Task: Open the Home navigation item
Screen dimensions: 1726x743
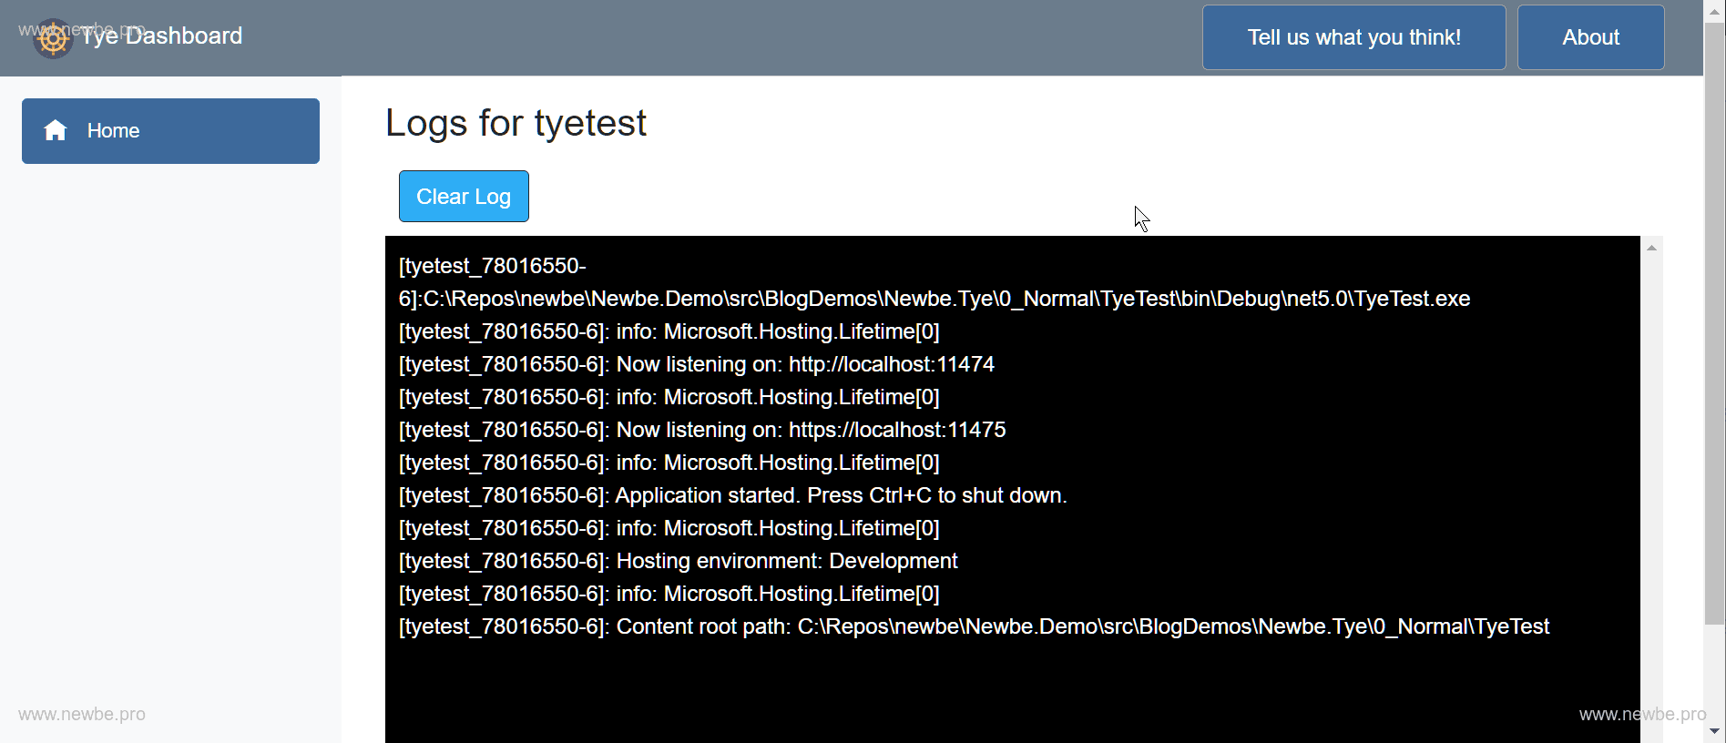Action: click(170, 131)
